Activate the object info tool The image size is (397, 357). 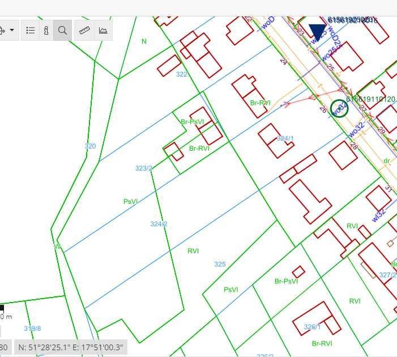[46, 31]
